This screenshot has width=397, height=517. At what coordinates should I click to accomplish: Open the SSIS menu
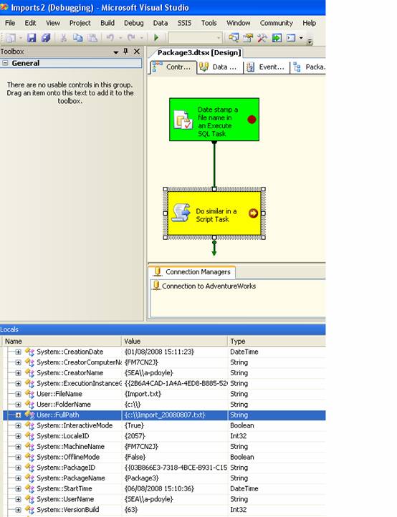point(184,23)
